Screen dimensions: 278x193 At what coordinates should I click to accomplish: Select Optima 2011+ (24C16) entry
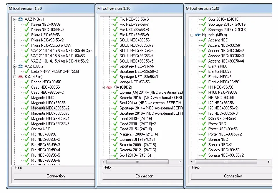click(137, 139)
